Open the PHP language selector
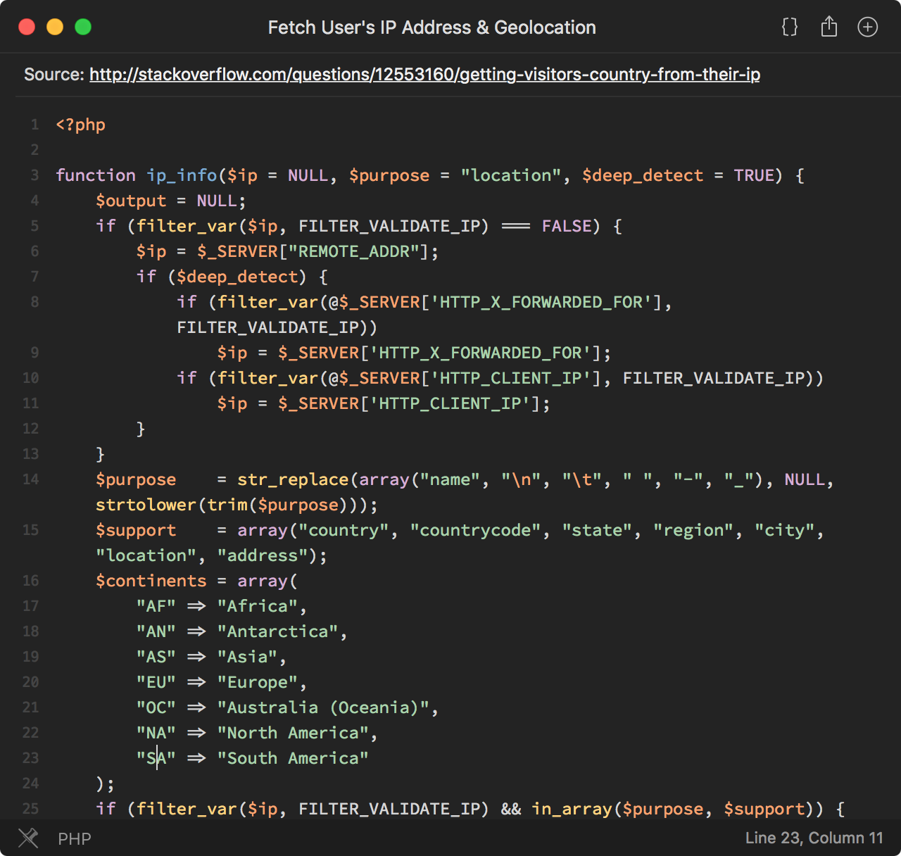The image size is (901, 856). point(75,838)
